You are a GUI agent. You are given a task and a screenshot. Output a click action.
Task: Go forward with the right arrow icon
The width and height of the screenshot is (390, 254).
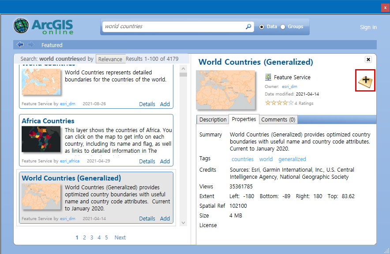point(31,45)
